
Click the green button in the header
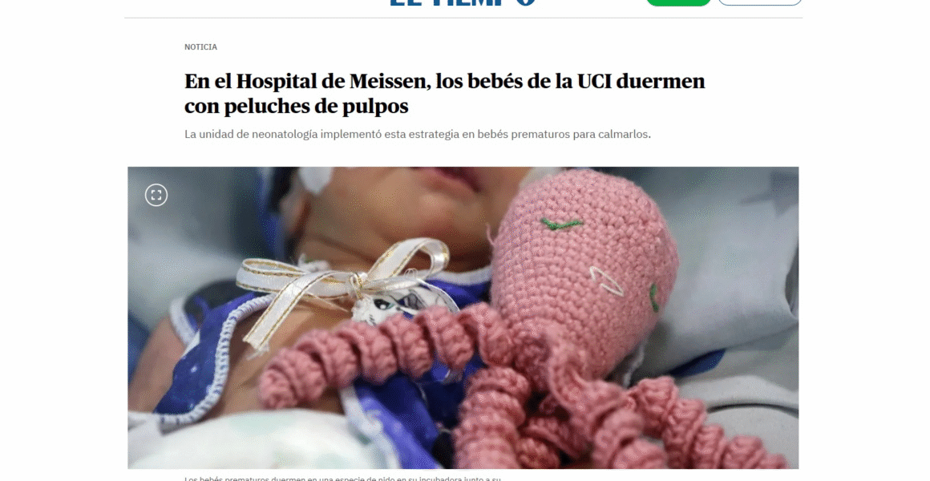coord(678,2)
